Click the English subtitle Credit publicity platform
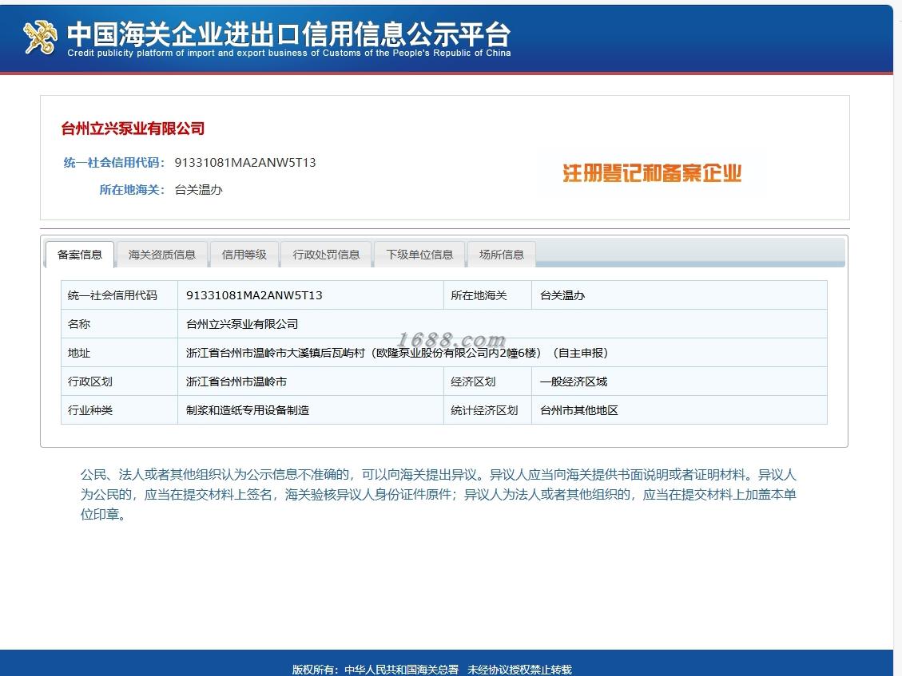 288,53
